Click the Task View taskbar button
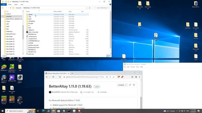 (x=38, y=111)
